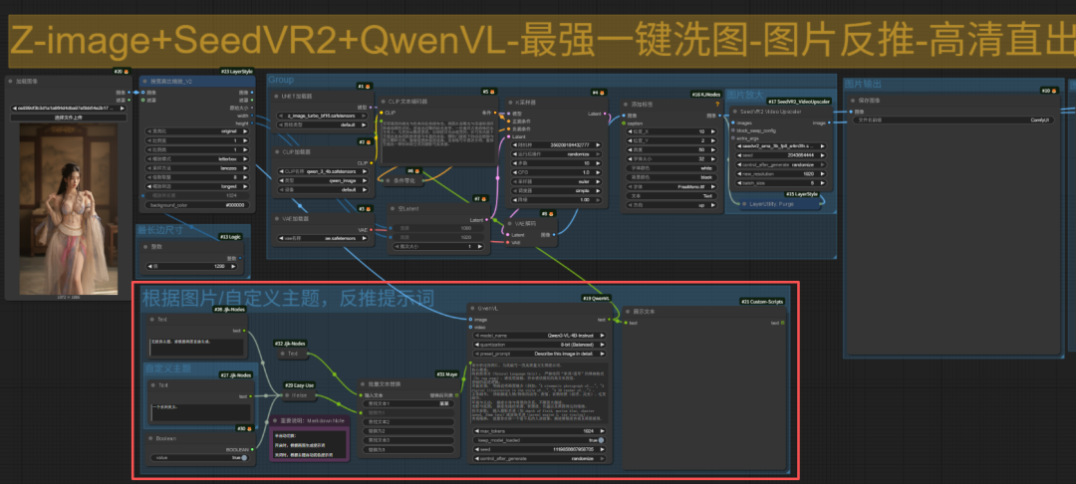This screenshot has height=484, width=1076.
Task: Collapse the CLIP文本编码器 node title dot
Action: tap(383, 102)
